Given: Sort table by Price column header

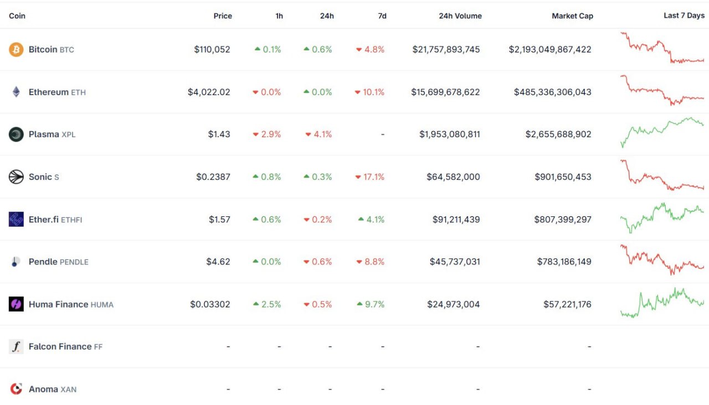Looking at the screenshot, I should (223, 16).
